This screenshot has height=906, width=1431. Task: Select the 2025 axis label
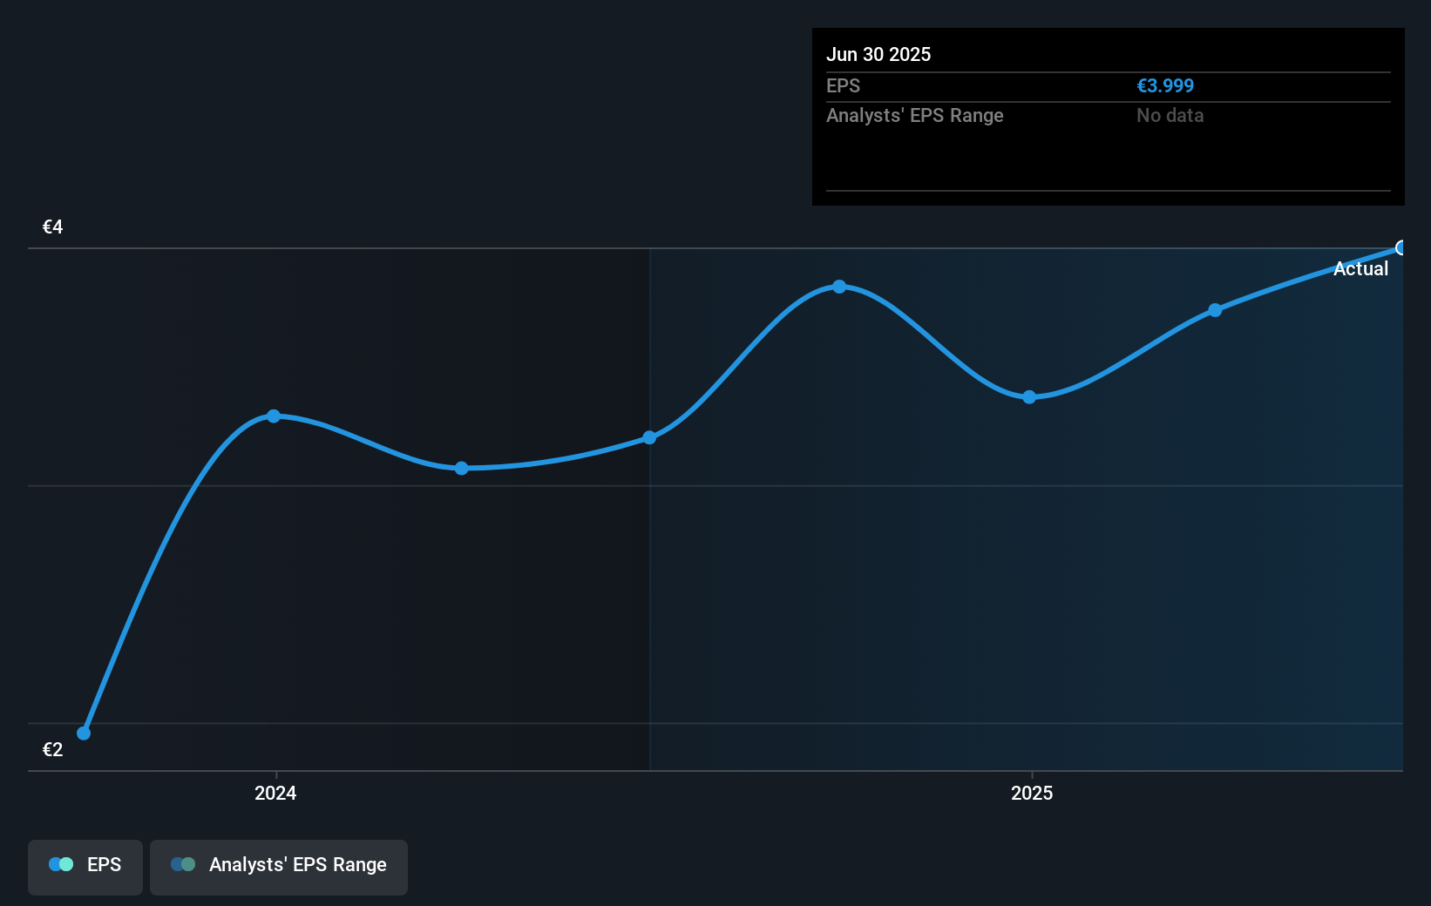point(1033,793)
